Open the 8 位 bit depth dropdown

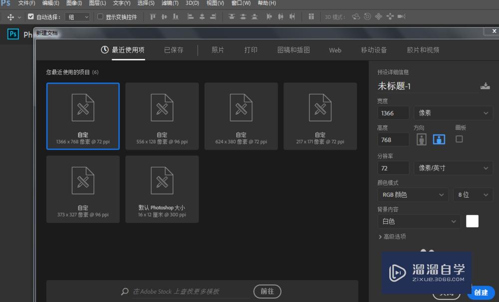(473, 195)
